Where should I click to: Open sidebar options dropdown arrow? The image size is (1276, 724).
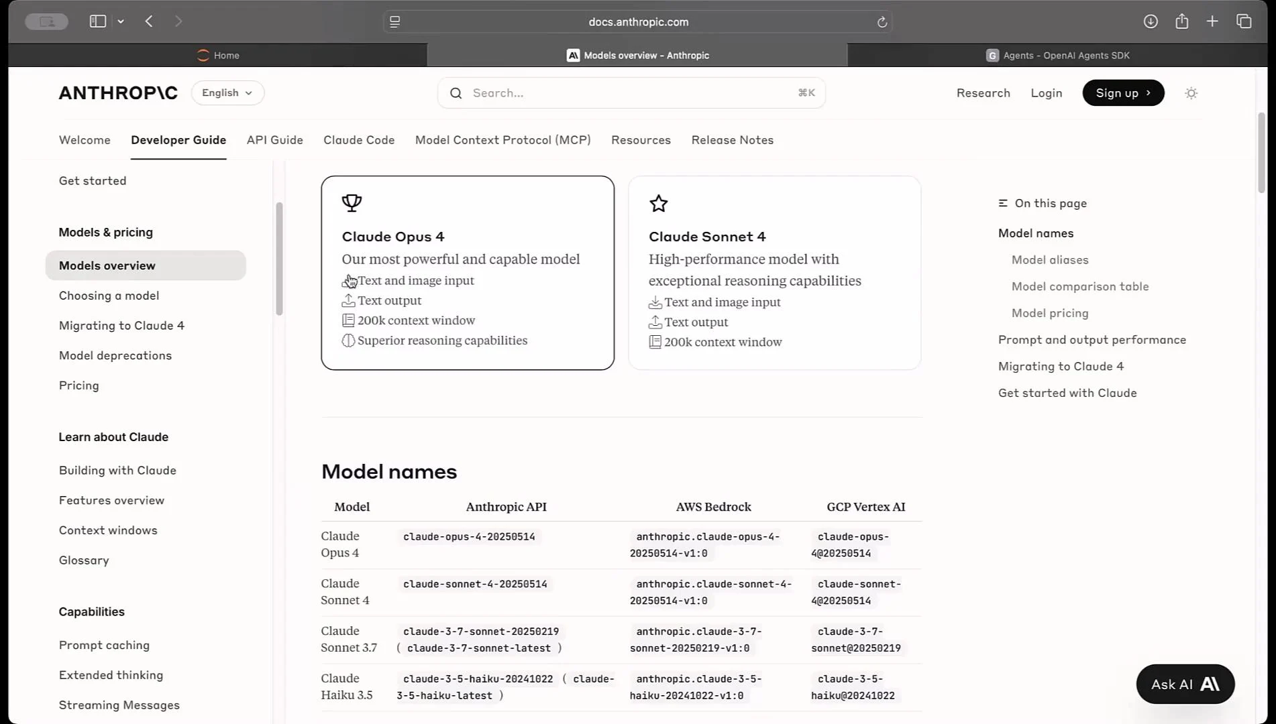pyautogui.click(x=121, y=21)
